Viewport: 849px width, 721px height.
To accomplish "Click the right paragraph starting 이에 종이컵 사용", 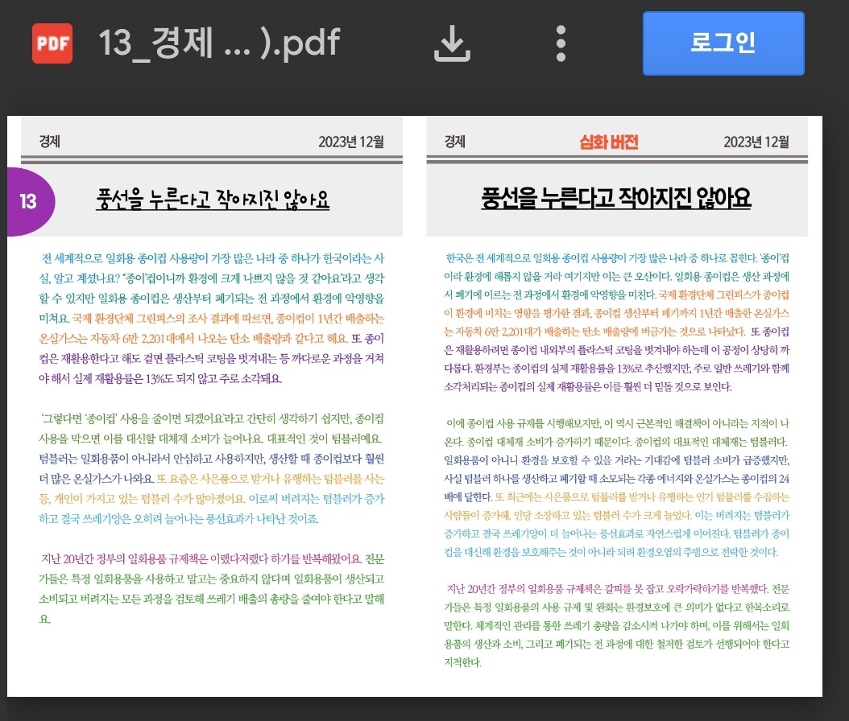I will pos(616,488).
